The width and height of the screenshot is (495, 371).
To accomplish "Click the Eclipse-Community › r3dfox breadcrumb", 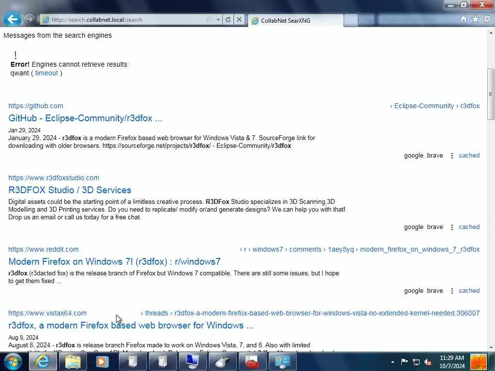I will pyautogui.click(x=435, y=106).
